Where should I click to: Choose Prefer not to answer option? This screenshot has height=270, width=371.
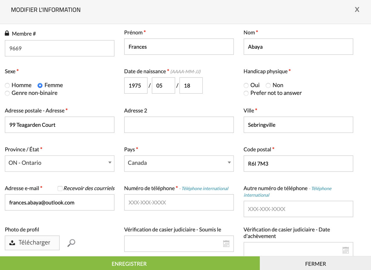coord(246,93)
